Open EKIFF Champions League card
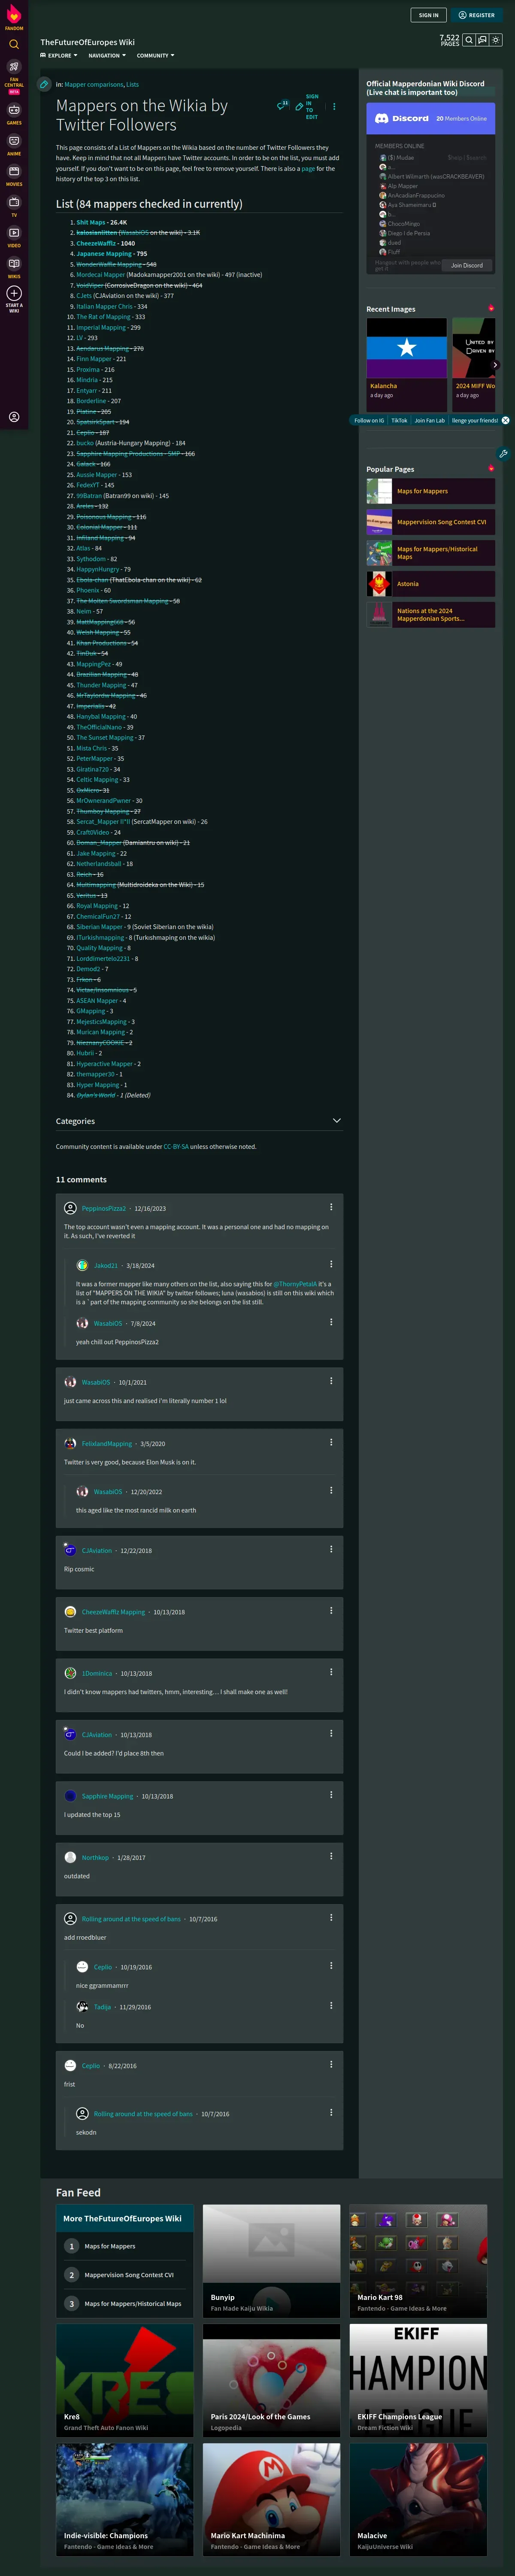Screen dimensions: 515x2576 418,2380
